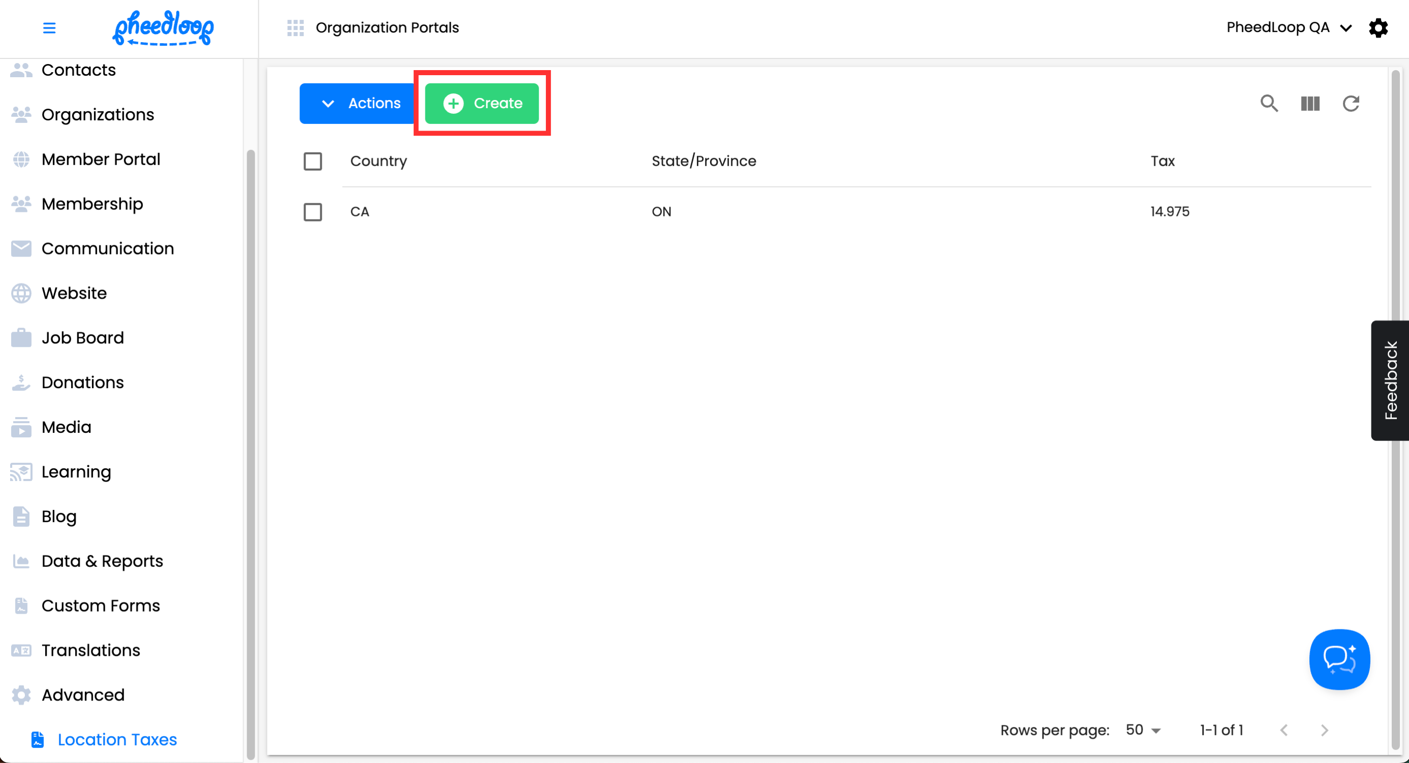Click the search magnifier icon
Image resolution: width=1409 pixels, height=763 pixels.
(x=1269, y=103)
